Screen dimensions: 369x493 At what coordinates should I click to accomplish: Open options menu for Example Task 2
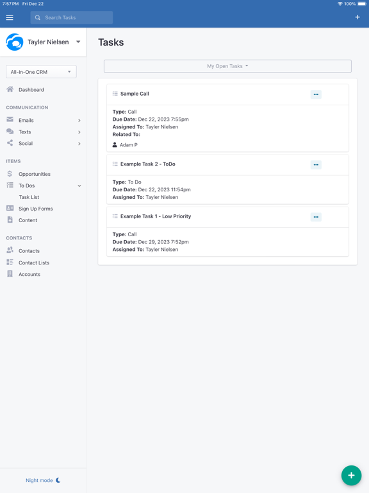point(316,165)
